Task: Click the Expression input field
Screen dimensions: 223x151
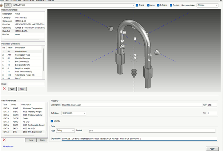Action: (x=139, y=138)
